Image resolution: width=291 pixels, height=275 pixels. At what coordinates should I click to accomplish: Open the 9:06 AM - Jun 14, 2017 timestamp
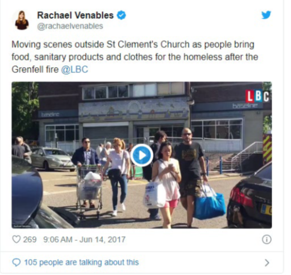point(84,240)
